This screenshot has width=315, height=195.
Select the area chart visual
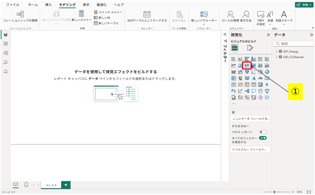coord(240,65)
